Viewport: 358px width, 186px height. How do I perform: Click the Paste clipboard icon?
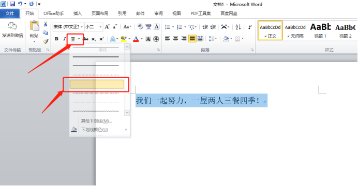[x=34, y=26]
